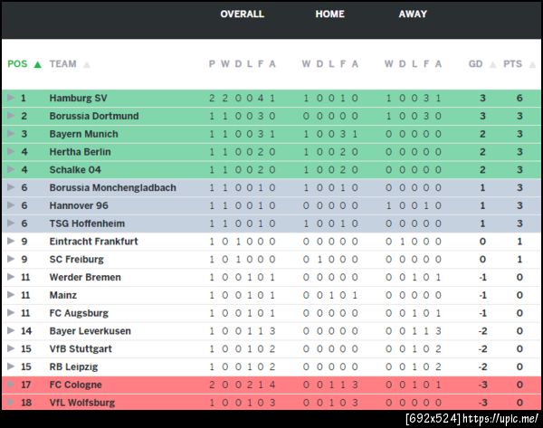The image size is (543, 428).
Task: Expand the Borussia Dortmund row arrow
Action: click(x=10, y=116)
